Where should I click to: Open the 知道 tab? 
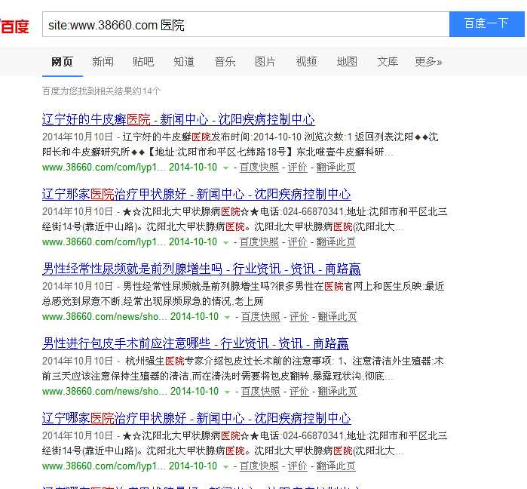tap(184, 62)
